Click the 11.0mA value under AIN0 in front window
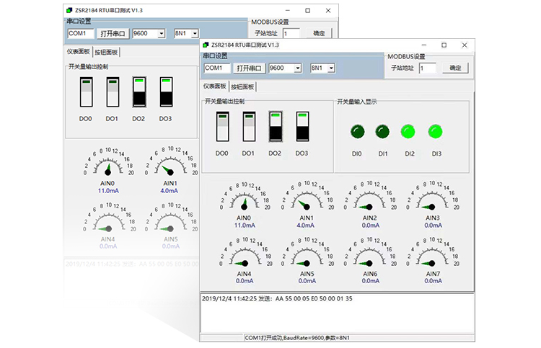The image size is (541, 348). coord(245,226)
